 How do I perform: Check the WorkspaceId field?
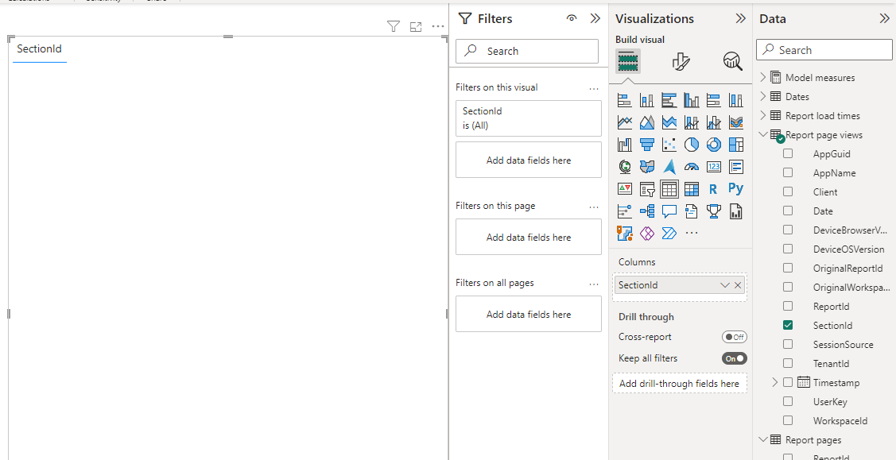(788, 420)
